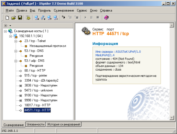Open the Справка menu
Screen dimensions: 177x134
[106, 11]
